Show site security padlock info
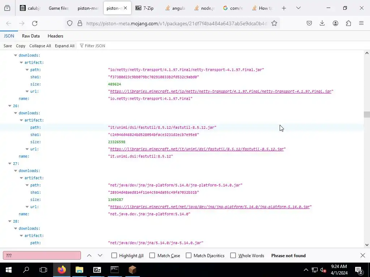The height and width of the screenshot is (277, 370). point(80,23)
